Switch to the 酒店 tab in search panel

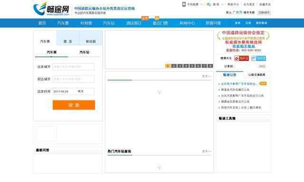point(67,38)
